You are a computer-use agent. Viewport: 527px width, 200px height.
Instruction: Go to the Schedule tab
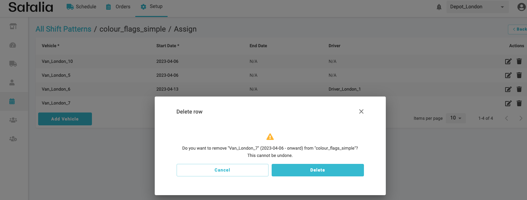coord(81,7)
